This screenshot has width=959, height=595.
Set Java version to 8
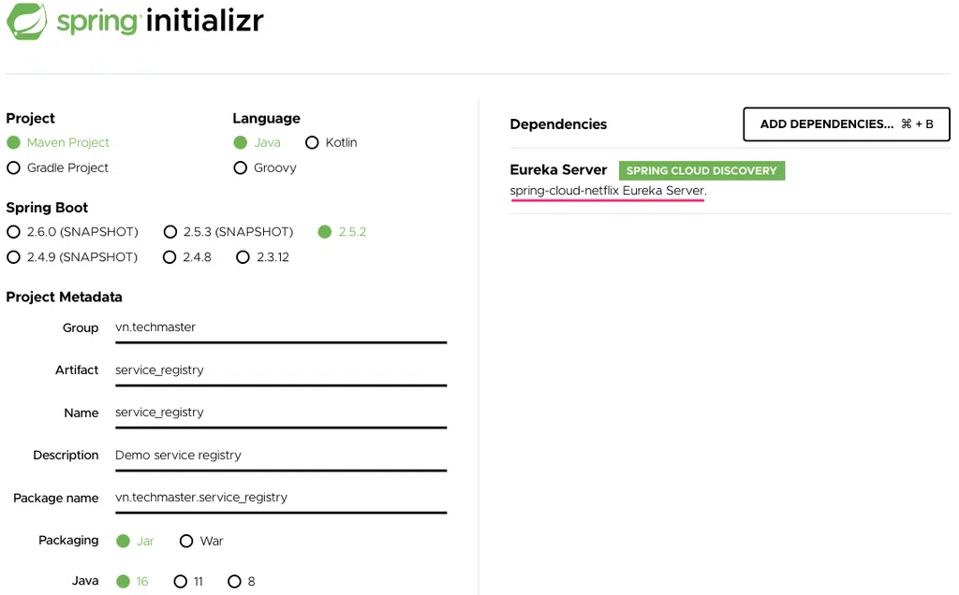point(234,582)
